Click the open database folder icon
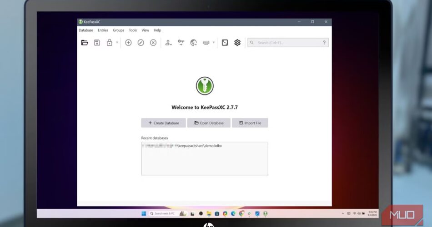This screenshot has height=227, width=432. click(x=85, y=43)
